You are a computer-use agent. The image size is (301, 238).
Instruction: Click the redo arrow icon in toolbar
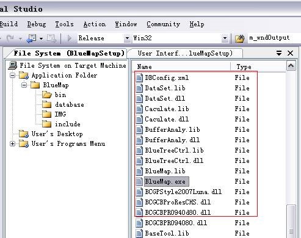coord(10,38)
